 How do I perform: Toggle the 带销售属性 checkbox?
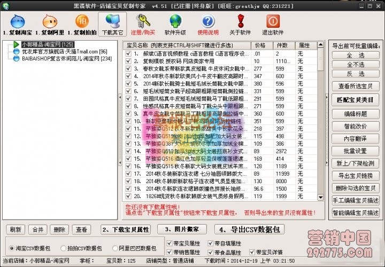[x=170, y=252]
